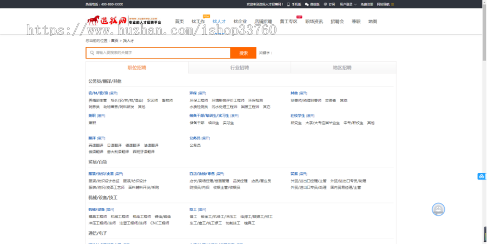Open 找工作 in main navigation
The height and width of the screenshot is (244, 487).
pos(198,22)
